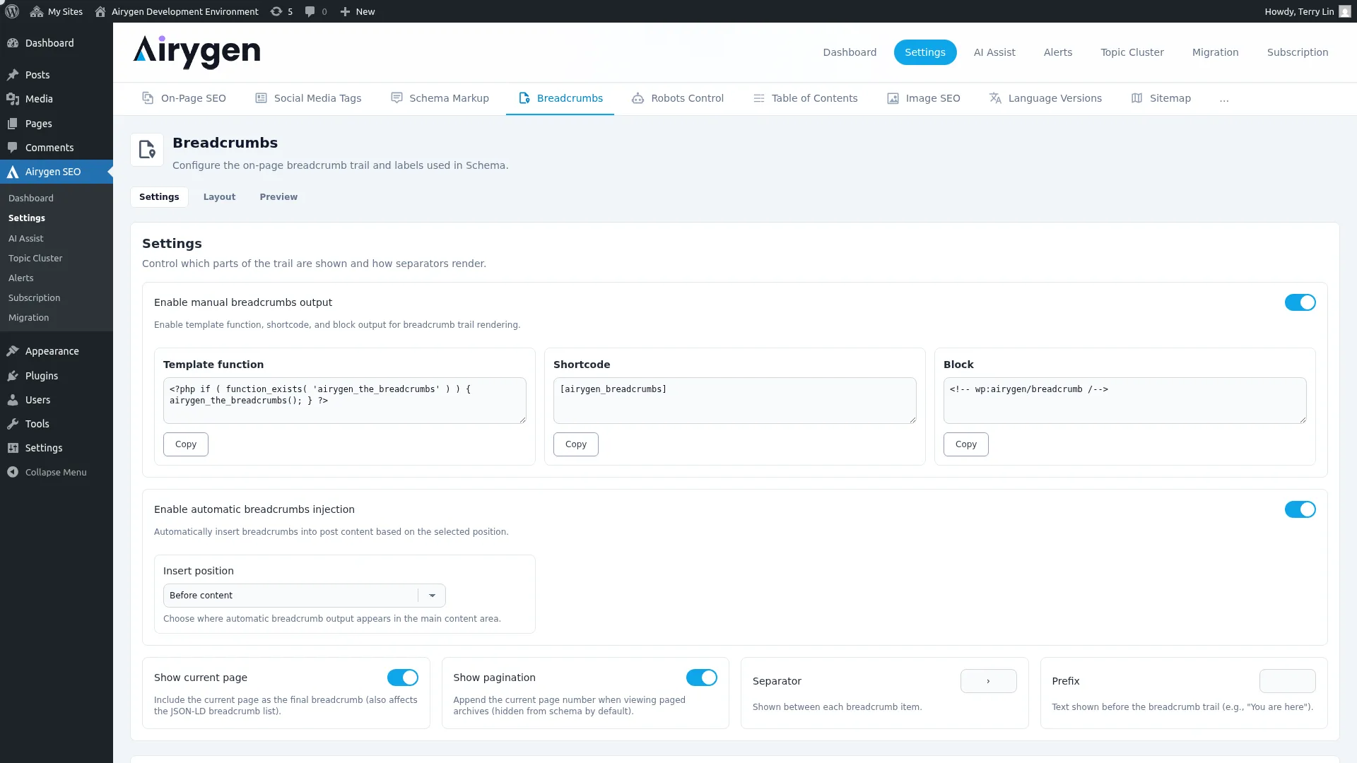Open the Subscription top navigation item
Image resolution: width=1357 pixels, height=763 pixels.
pyautogui.click(x=1298, y=52)
